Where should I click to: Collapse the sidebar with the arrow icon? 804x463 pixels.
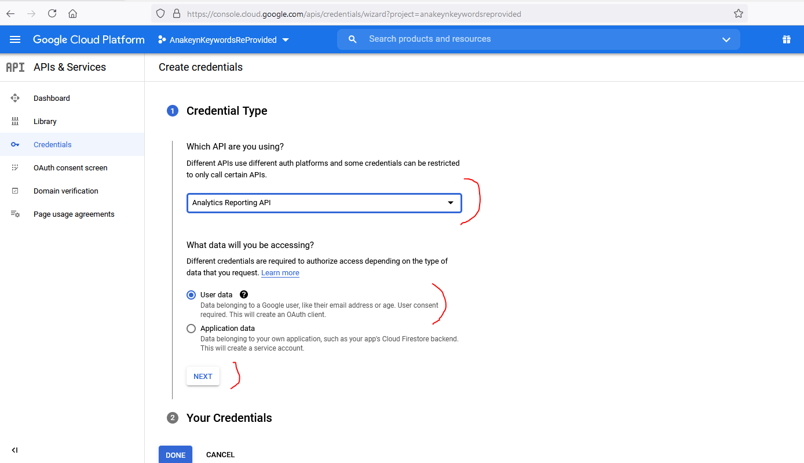pyautogui.click(x=14, y=450)
